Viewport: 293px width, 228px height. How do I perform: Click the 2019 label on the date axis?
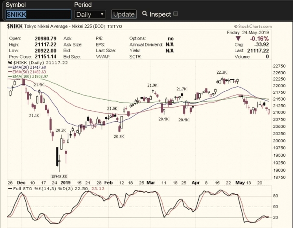[x=66, y=182]
